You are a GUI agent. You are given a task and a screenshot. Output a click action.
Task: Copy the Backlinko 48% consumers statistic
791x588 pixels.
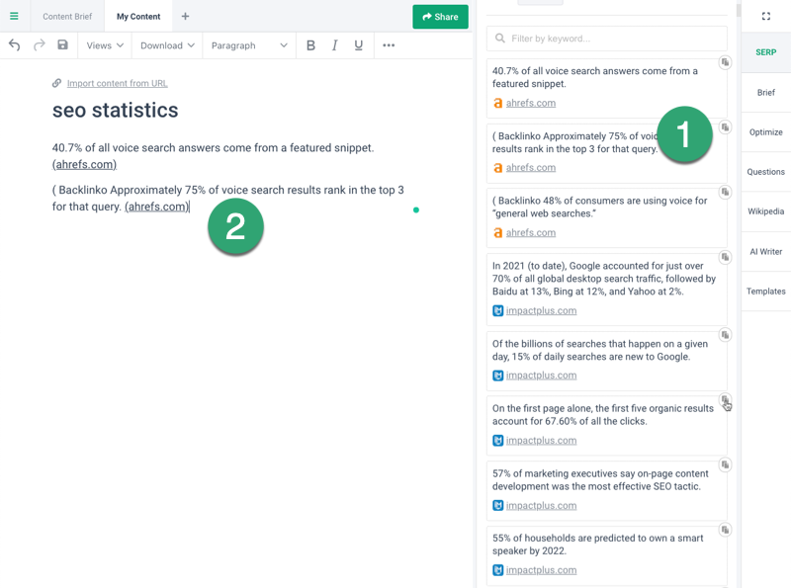point(725,192)
